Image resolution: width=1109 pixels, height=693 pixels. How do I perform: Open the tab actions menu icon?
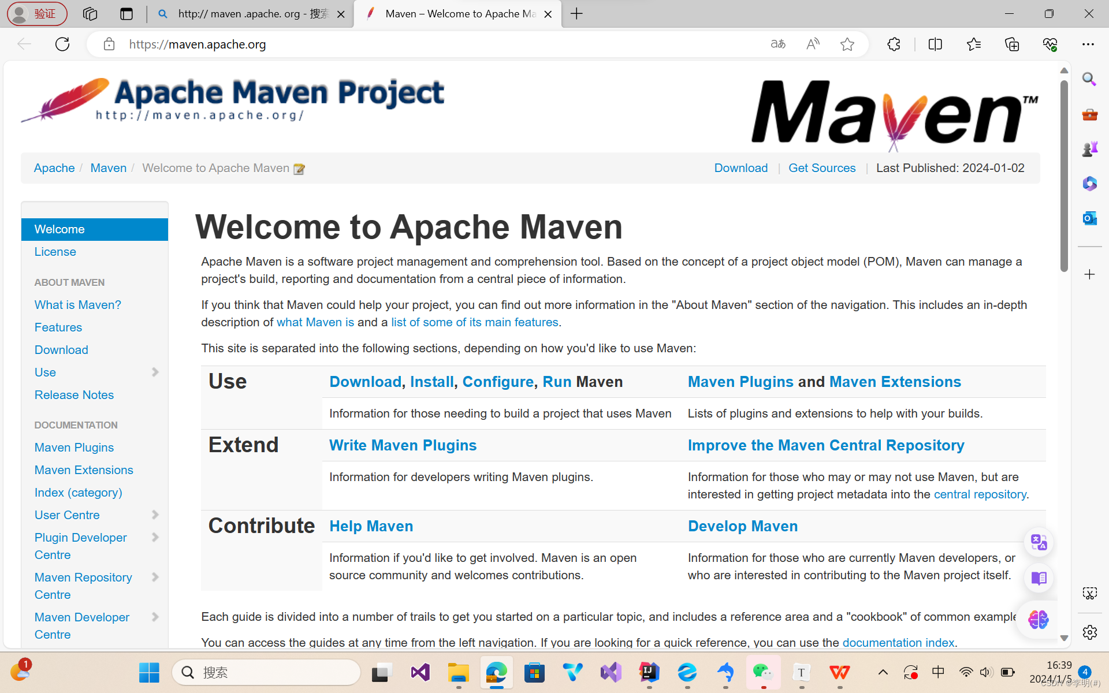tap(126, 14)
